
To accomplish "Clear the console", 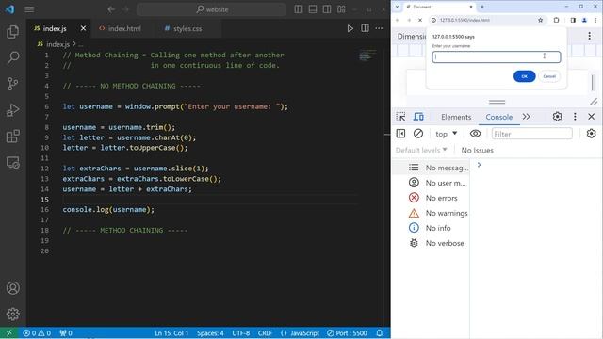I will pyautogui.click(x=418, y=134).
